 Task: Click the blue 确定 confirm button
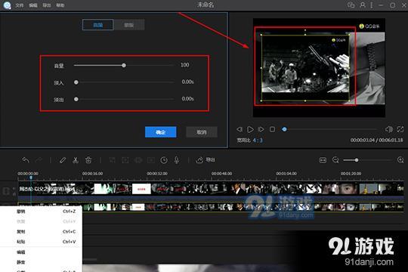coord(160,132)
